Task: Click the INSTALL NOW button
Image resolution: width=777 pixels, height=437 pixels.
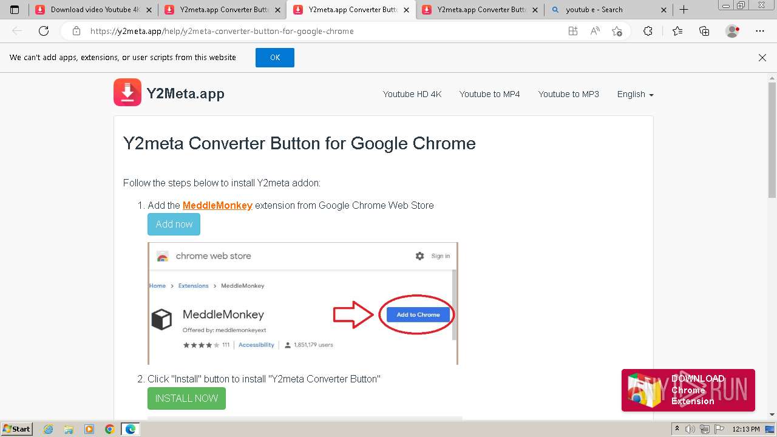Action: (x=186, y=398)
